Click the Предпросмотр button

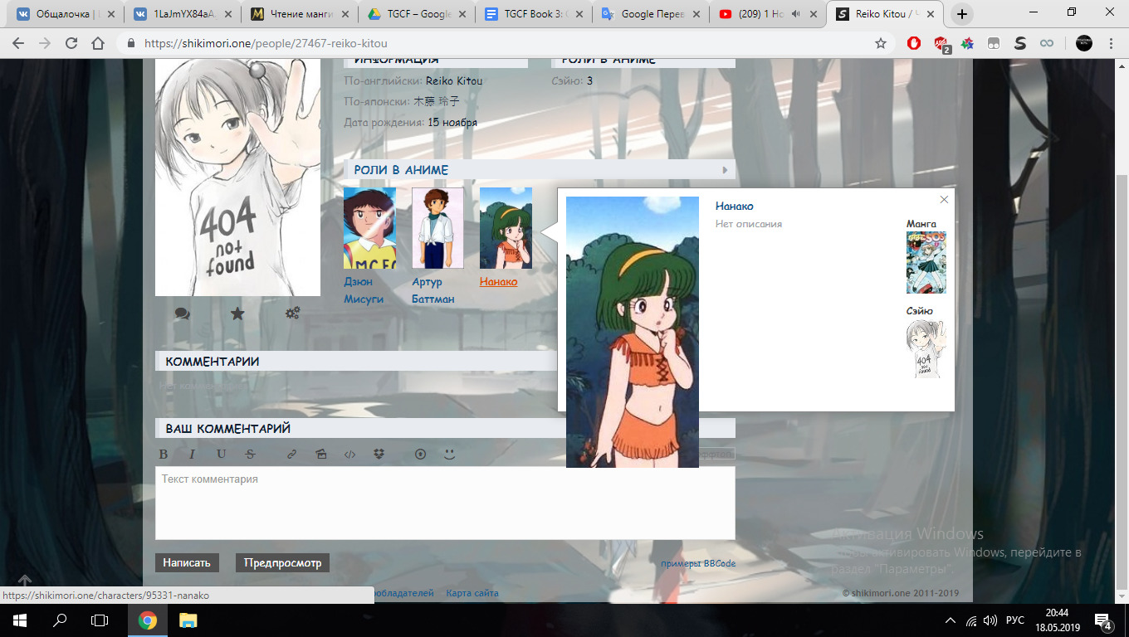(282, 562)
